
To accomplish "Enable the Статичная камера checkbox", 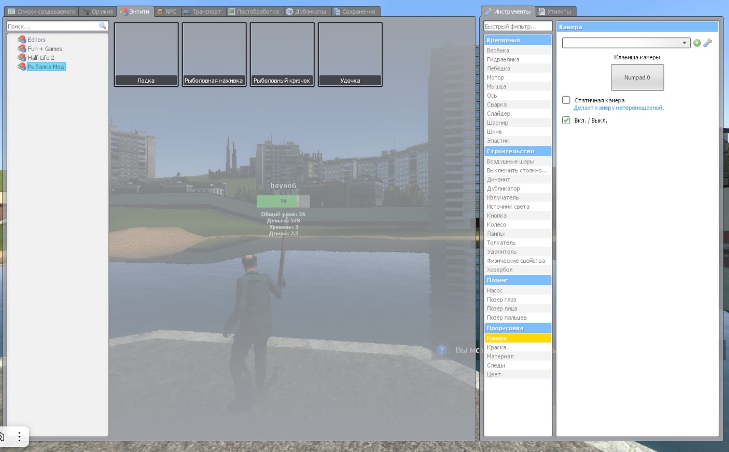I will click(566, 100).
